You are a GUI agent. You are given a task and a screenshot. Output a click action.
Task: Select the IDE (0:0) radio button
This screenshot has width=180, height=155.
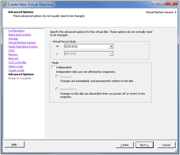click(58, 54)
